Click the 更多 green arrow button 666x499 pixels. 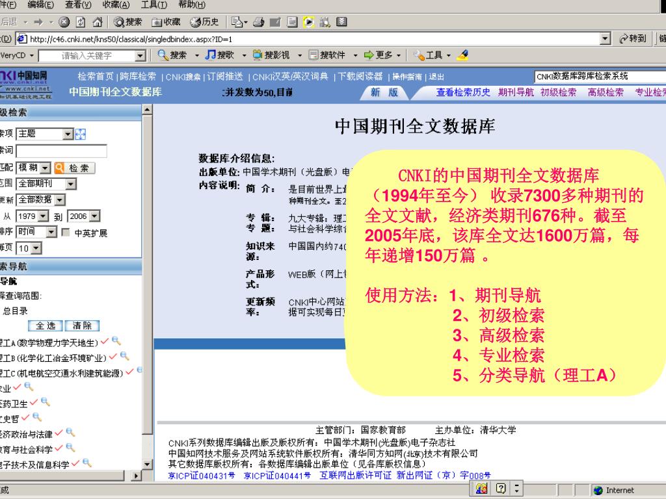[x=379, y=55]
